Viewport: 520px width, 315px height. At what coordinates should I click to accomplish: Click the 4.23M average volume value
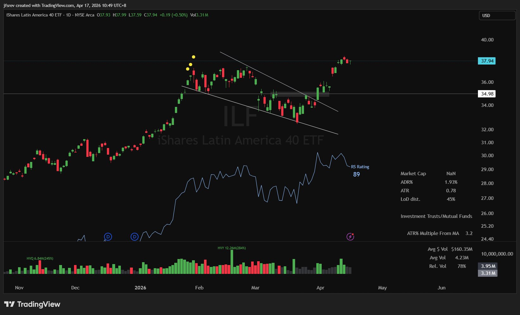(x=462, y=258)
